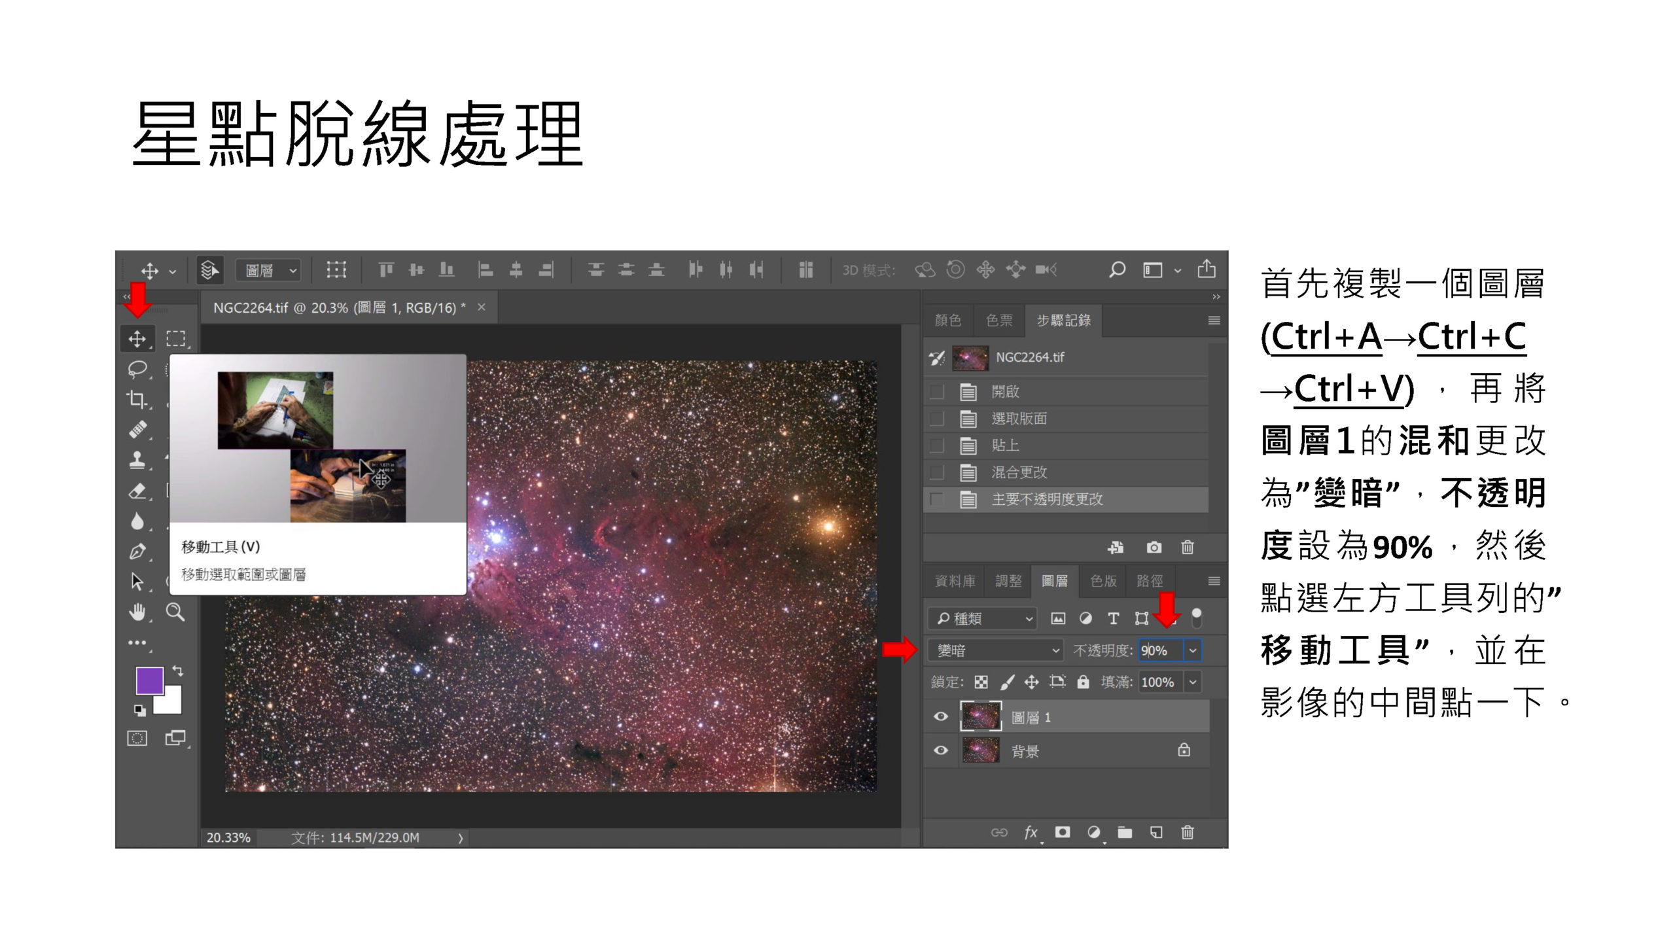Viewport: 1675px width, 942px height.
Task: Switch to the 色票 tab
Action: click(x=999, y=320)
